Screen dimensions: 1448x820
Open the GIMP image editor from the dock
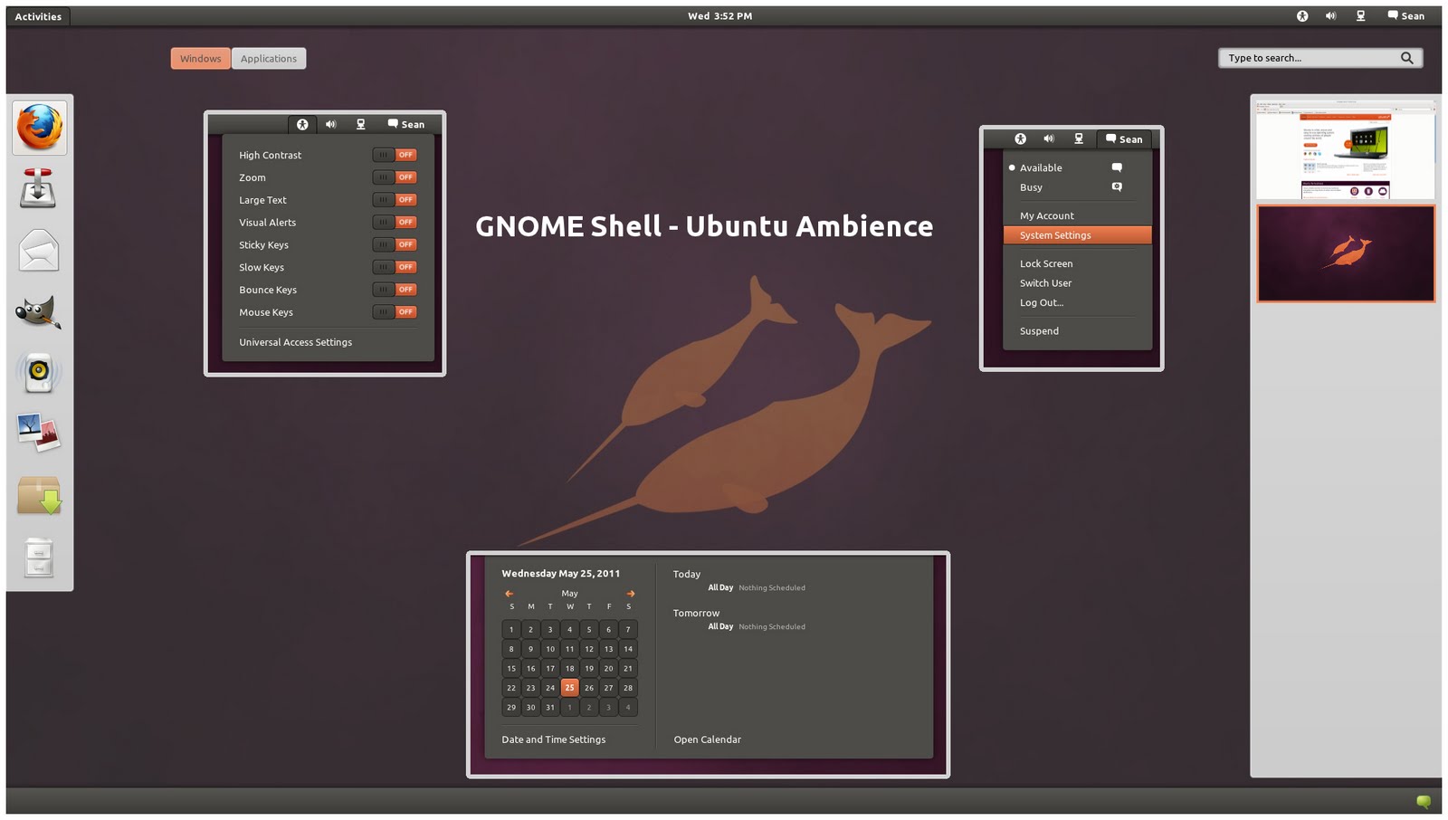coord(38,312)
